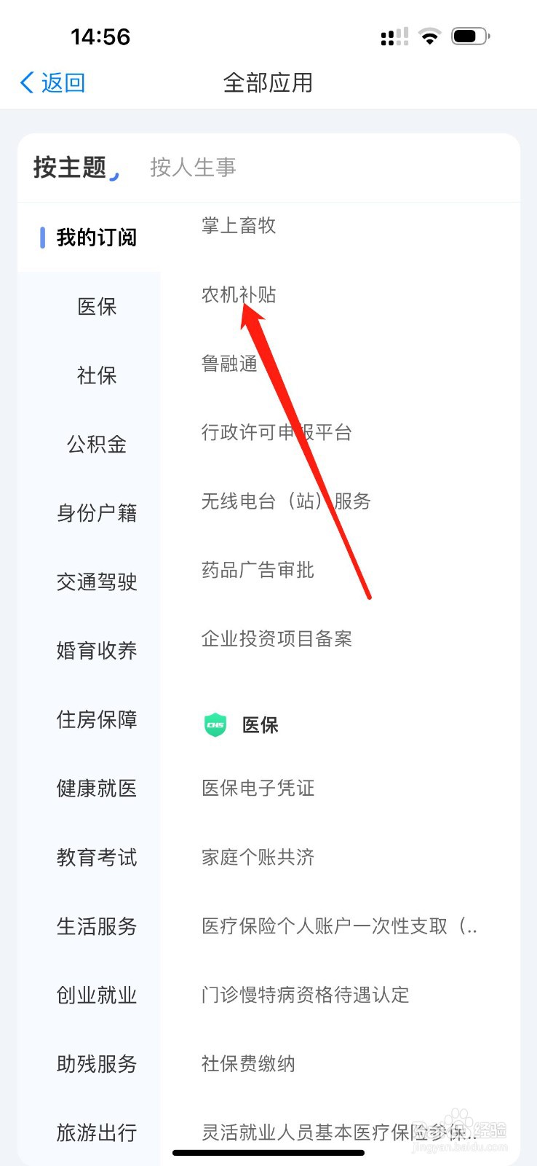Select 健康就医 in the sidebar

[x=97, y=789]
